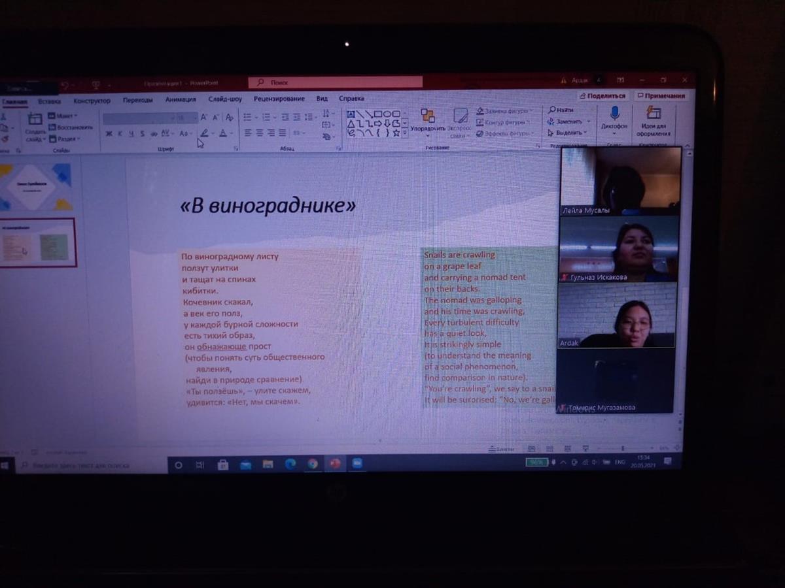Open Zoom from the Windows taskbar
Viewport: 785px width, 588px height.
tap(357, 464)
